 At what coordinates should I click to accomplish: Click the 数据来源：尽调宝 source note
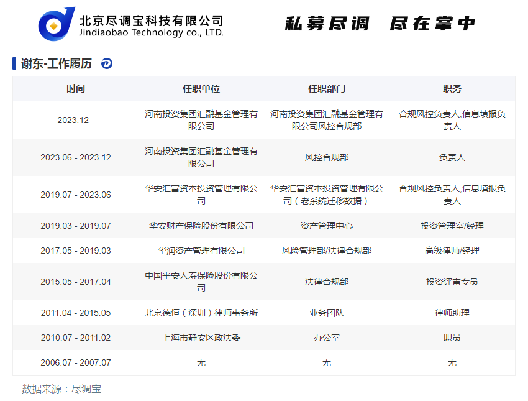pos(61,389)
